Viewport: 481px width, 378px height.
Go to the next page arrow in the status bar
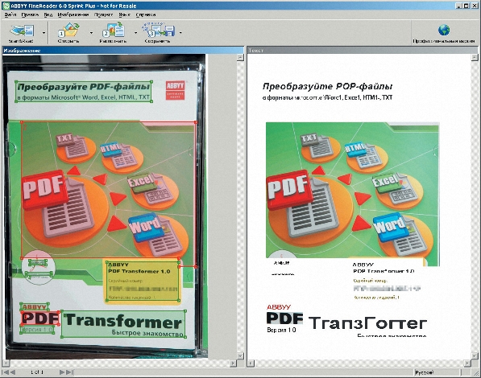tap(62, 372)
